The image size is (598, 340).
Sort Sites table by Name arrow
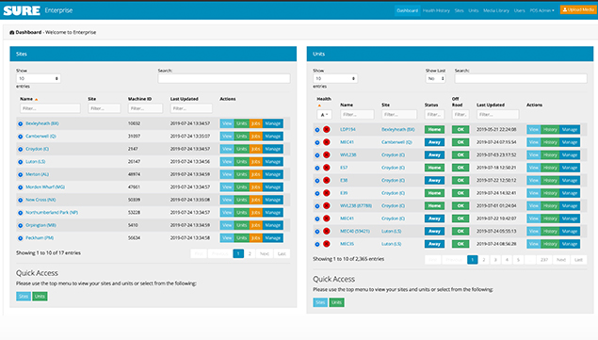click(36, 99)
